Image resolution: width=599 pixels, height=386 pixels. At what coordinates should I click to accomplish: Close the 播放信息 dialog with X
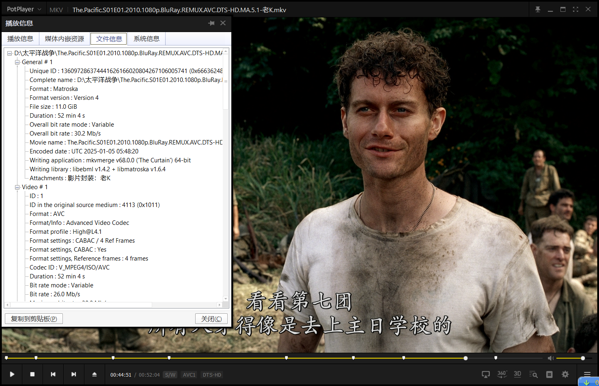coord(223,23)
